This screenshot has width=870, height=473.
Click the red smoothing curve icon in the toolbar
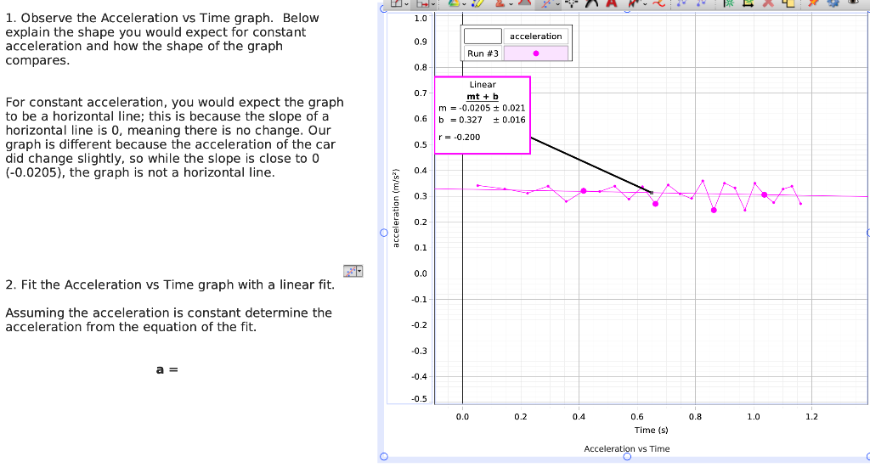pos(659,3)
